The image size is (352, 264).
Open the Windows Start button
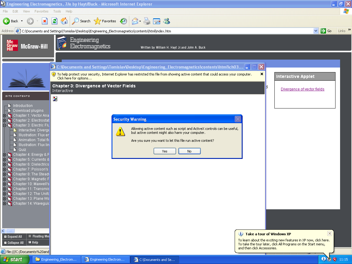pos(15,259)
